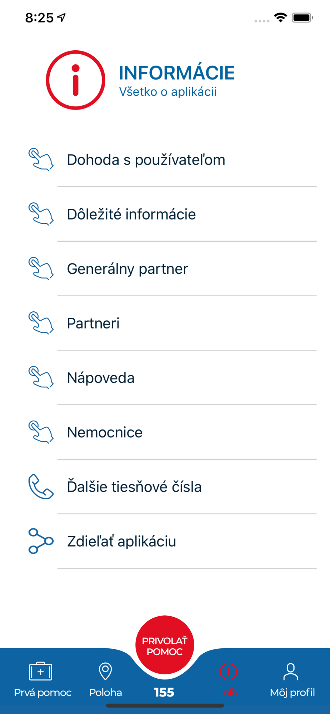The height and width of the screenshot is (714, 330).
Task: Open Dôležité informácie entry
Action: pos(131,214)
